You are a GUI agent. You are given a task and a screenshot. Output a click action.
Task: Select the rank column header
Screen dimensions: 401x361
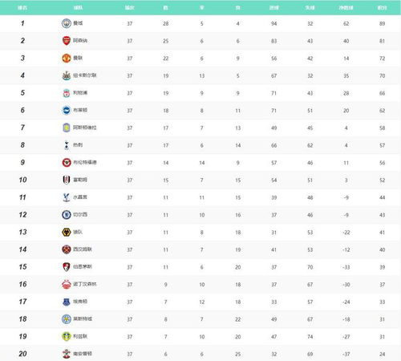(22, 7)
